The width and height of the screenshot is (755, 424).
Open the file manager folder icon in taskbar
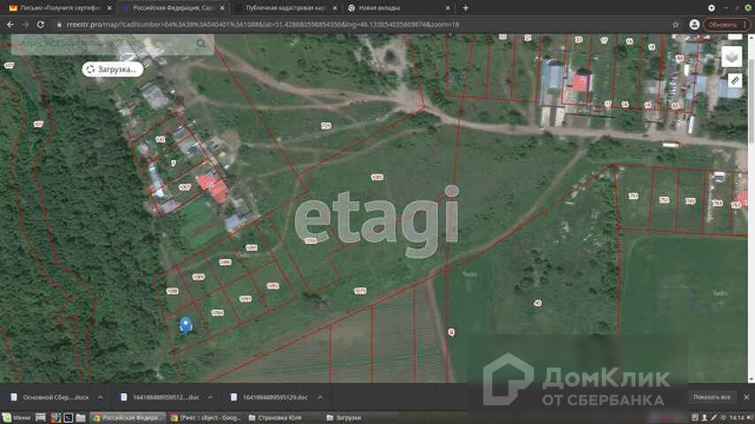[x=81, y=418]
